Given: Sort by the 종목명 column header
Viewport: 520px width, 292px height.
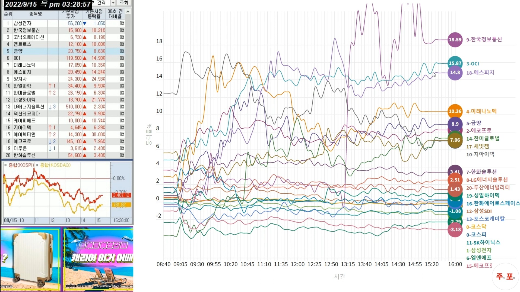Looking at the screenshot, I should [36, 14].
